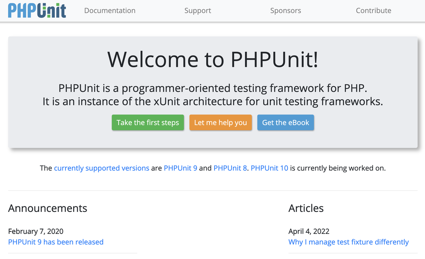Click the February 7, 2020 date
The width and height of the screenshot is (425, 259).
[36, 231]
